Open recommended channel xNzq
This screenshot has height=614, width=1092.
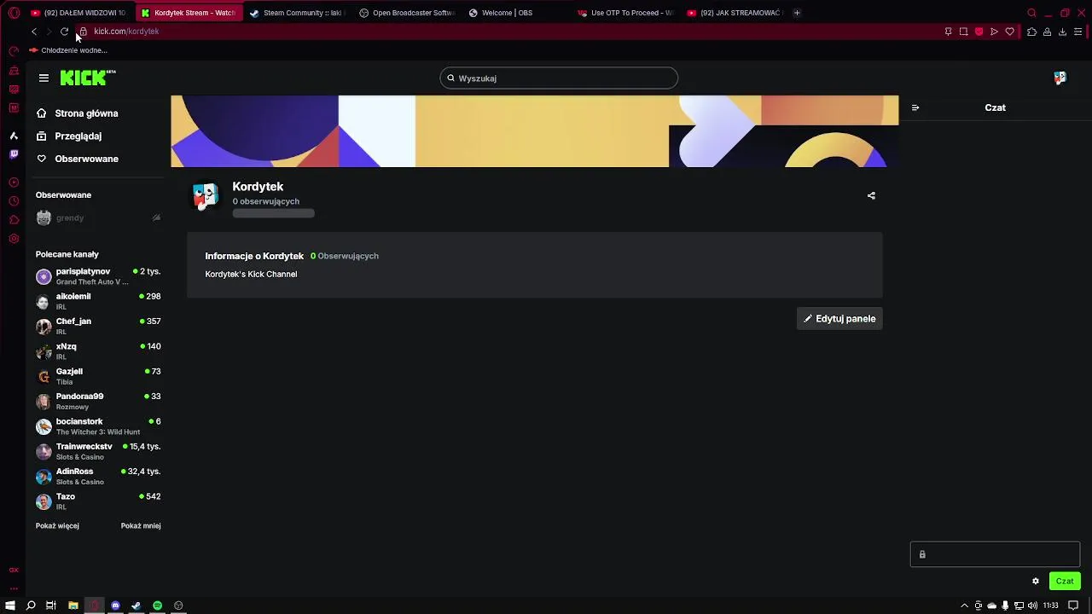98,351
